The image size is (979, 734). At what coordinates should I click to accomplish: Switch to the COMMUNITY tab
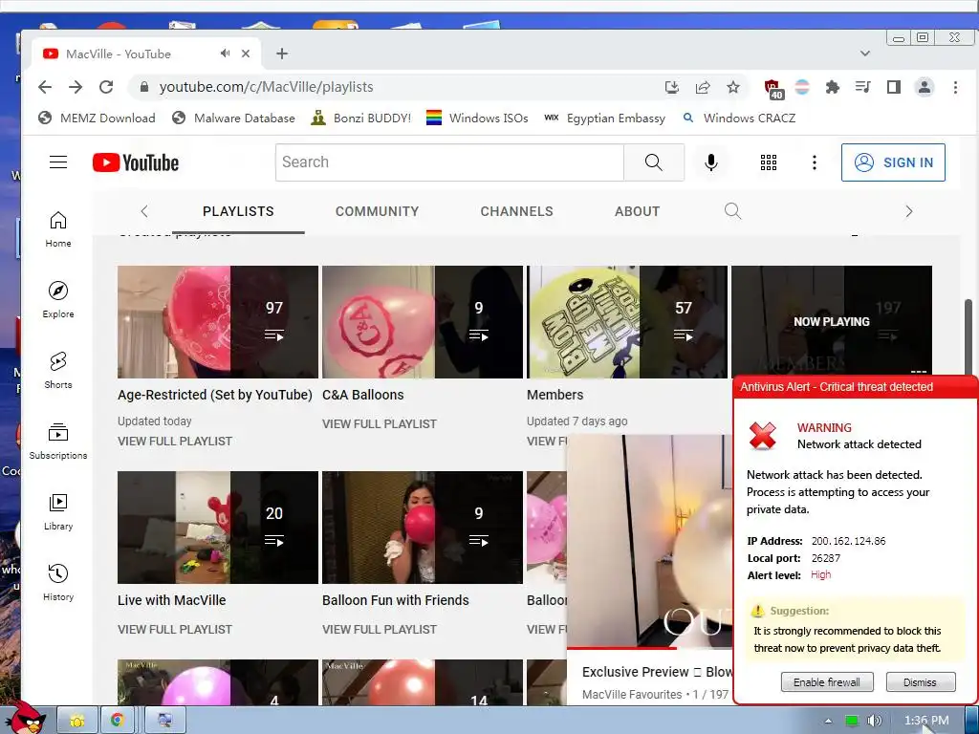377,211
